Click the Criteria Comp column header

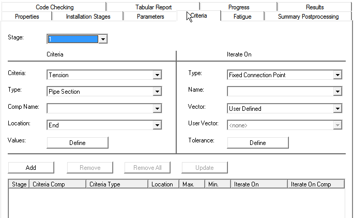click(57, 184)
